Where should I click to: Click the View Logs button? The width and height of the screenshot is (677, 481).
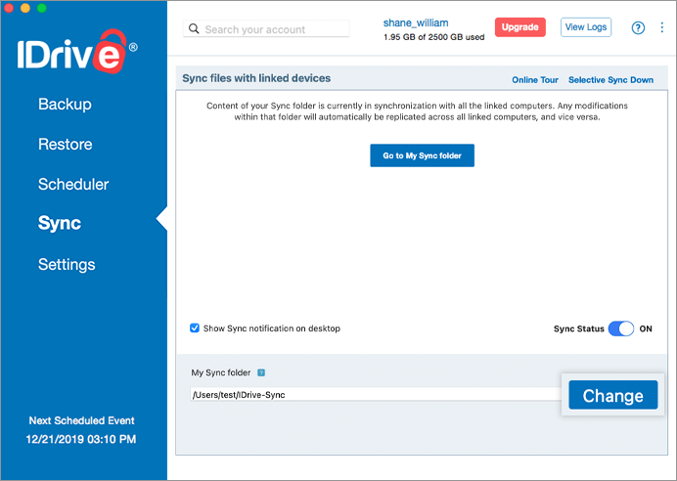(586, 27)
